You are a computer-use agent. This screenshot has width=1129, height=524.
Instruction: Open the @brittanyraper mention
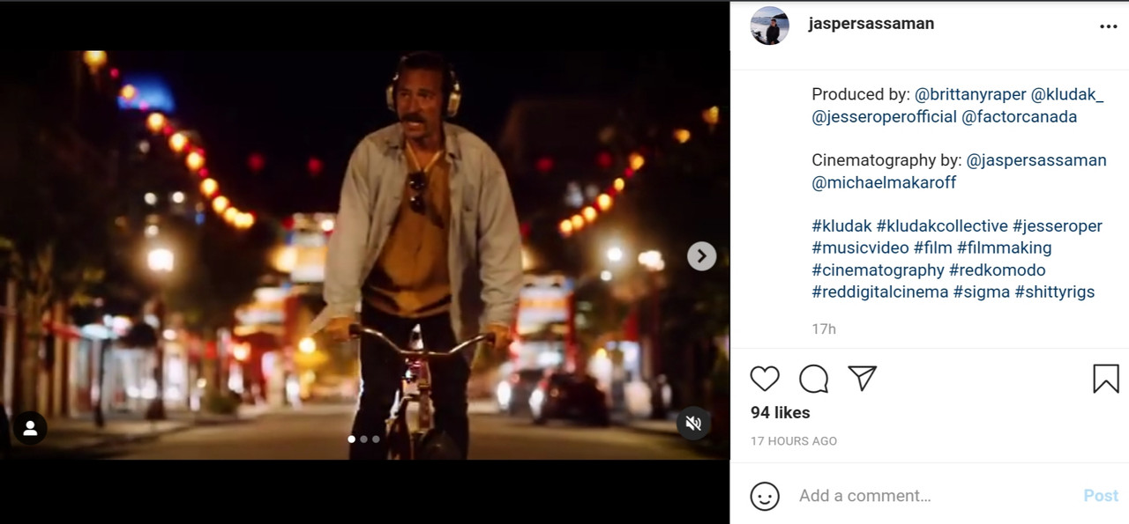(x=970, y=94)
